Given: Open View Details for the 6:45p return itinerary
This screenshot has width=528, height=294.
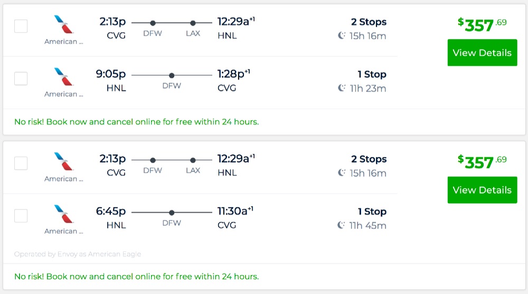Looking at the screenshot, I should coord(482,190).
